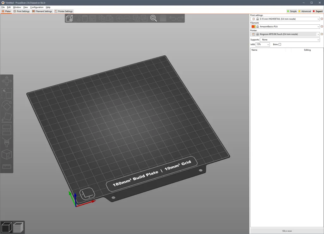Viewport: 324px width, 234px height.
Task: Switch to Advanced mode
Action: point(305,11)
